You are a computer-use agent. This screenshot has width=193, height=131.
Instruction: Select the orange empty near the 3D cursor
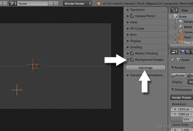click(x=33, y=65)
